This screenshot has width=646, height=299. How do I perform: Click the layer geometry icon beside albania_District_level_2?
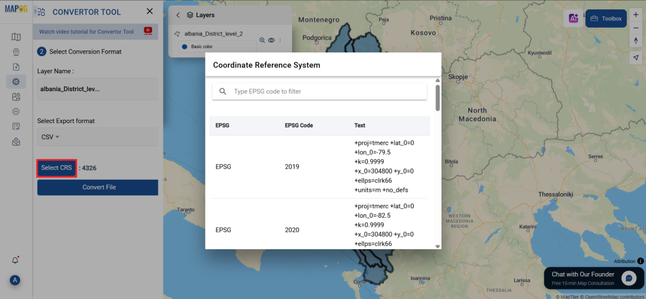click(x=177, y=34)
